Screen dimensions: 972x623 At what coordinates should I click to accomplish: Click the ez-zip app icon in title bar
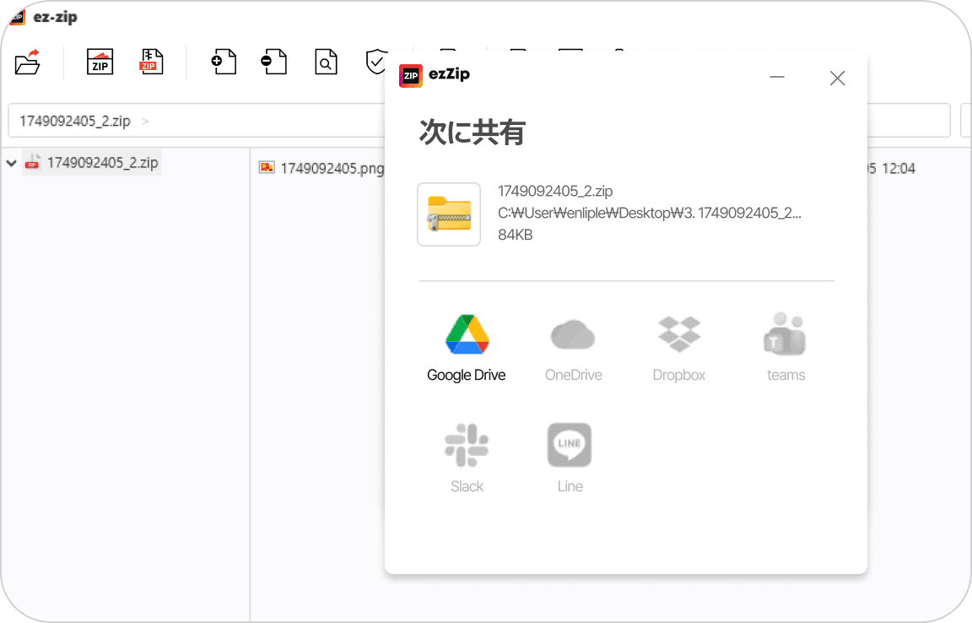pos(19,18)
